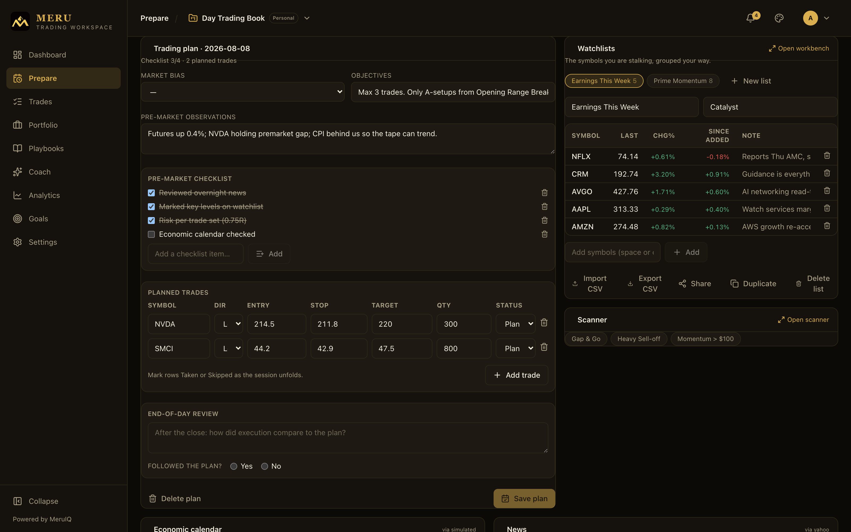This screenshot has width=851, height=532.
Task: Open NVDA status dropdown
Action: (x=515, y=324)
